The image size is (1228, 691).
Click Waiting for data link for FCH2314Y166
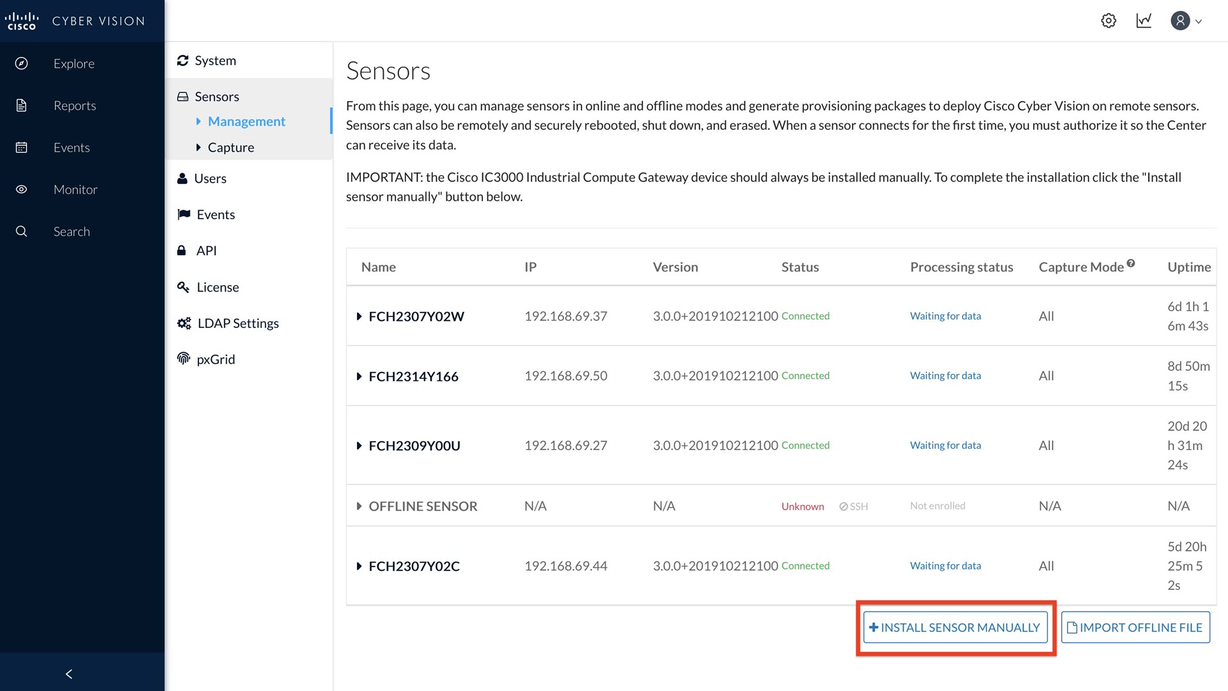[x=945, y=376]
